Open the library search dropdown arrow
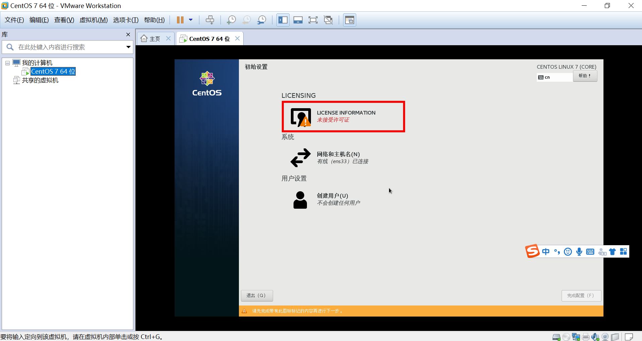 click(128, 47)
